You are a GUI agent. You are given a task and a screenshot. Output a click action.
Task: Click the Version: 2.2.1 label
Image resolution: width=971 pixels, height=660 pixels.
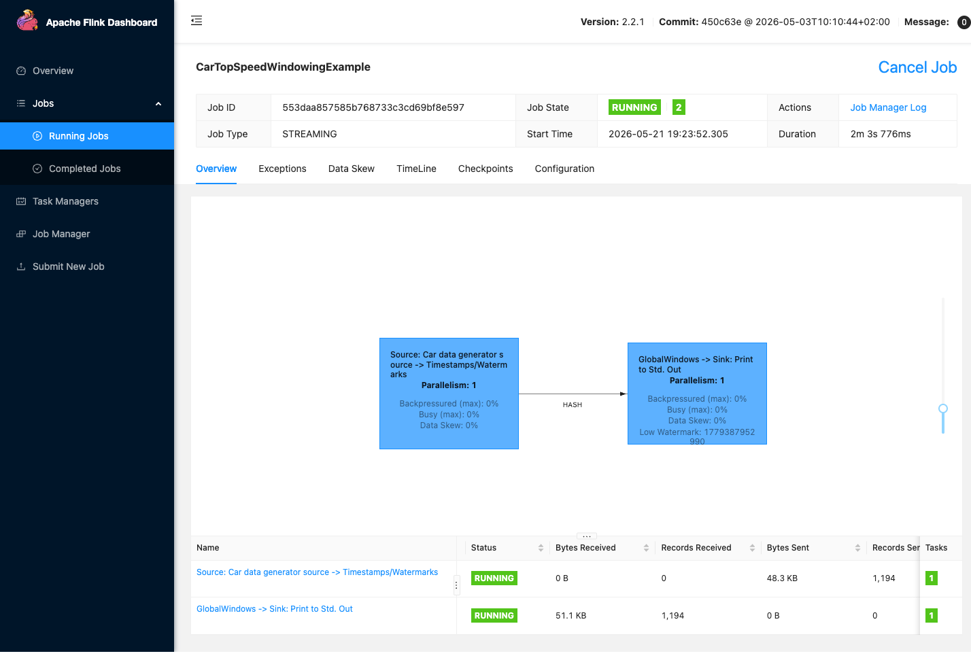612,22
